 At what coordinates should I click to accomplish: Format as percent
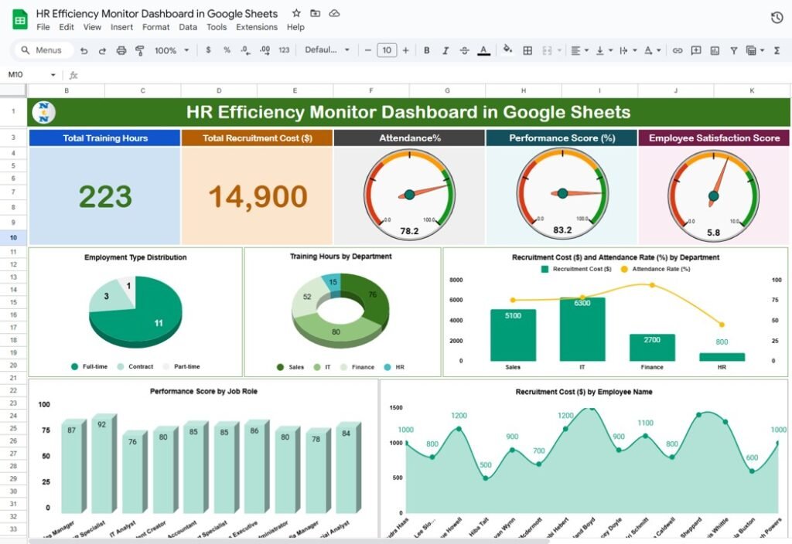click(227, 50)
